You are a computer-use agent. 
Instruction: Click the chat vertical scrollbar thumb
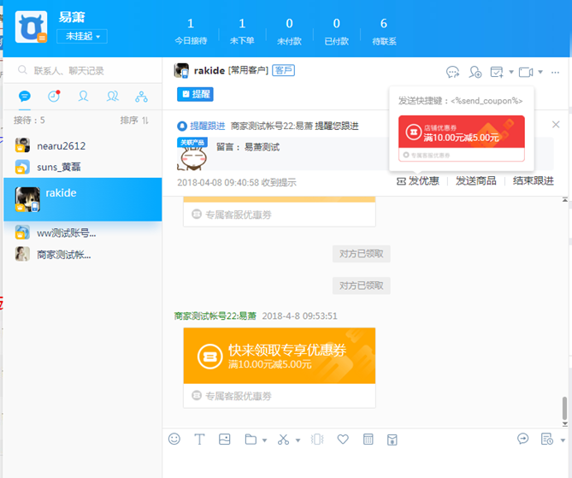(564, 408)
